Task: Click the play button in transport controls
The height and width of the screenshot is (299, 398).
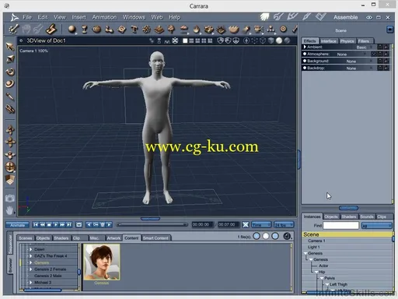Action: (x=55, y=224)
